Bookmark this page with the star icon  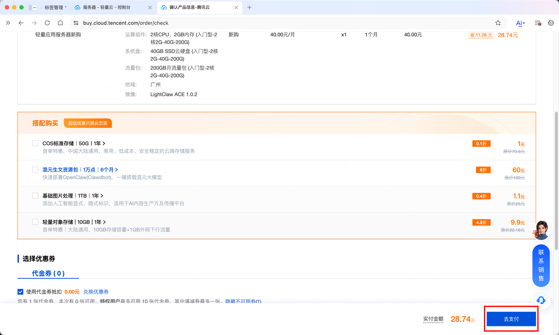(498, 23)
